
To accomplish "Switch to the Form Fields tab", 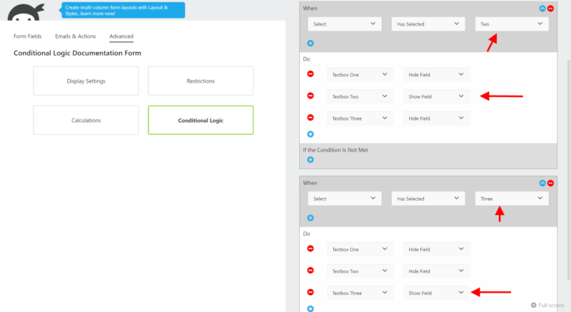I will point(28,36).
